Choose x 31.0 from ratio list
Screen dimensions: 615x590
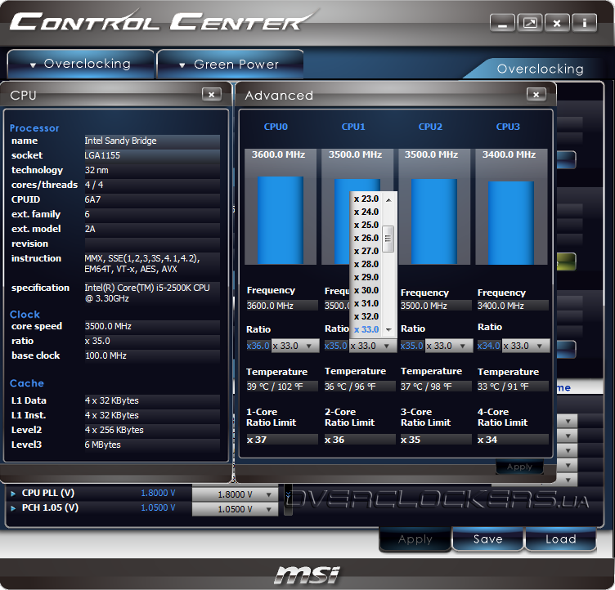pyautogui.click(x=366, y=303)
